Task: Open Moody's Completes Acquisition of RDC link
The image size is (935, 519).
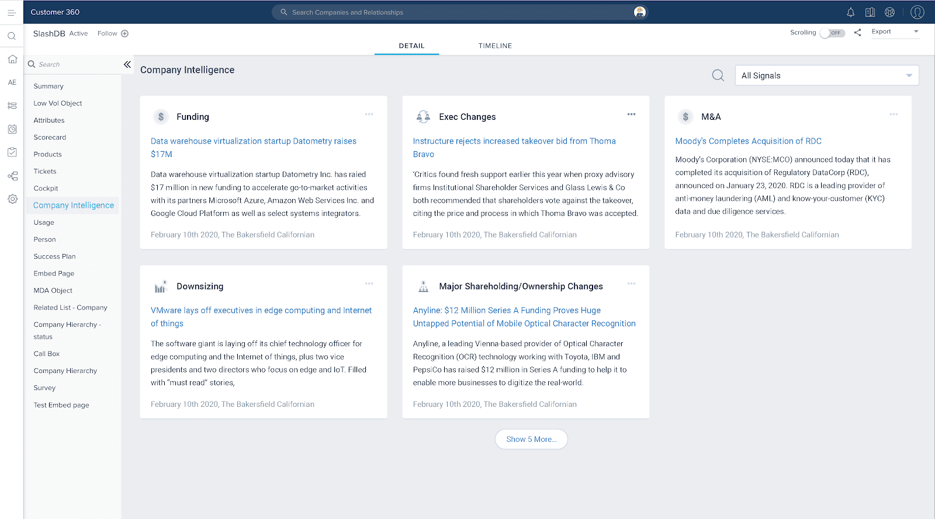Action: pos(748,141)
